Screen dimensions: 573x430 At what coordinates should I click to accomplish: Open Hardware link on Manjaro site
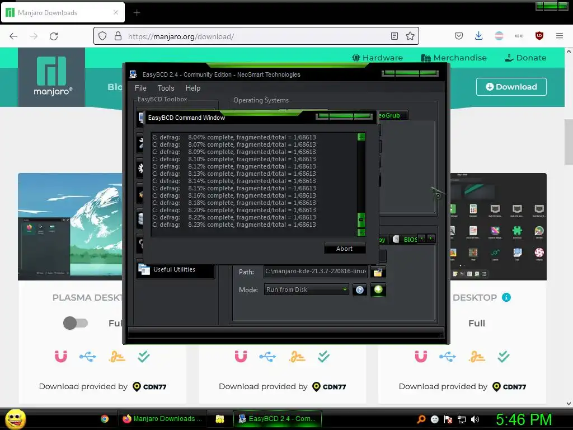click(x=377, y=58)
